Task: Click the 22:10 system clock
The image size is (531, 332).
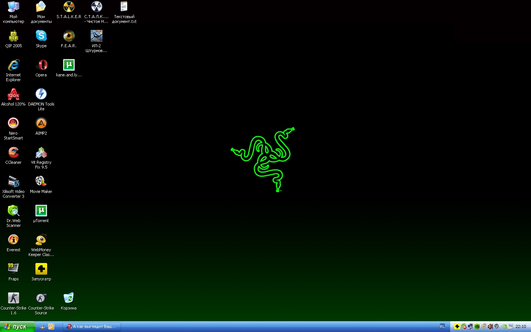Action: (x=521, y=326)
